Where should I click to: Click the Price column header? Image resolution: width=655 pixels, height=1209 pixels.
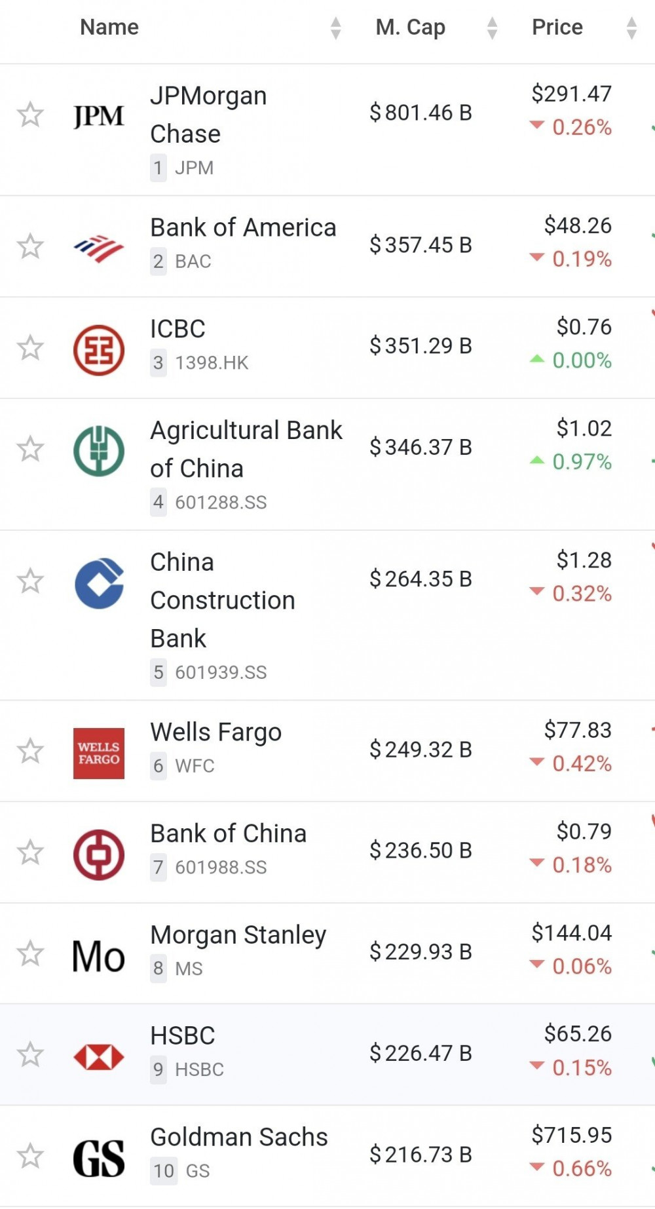tap(557, 28)
